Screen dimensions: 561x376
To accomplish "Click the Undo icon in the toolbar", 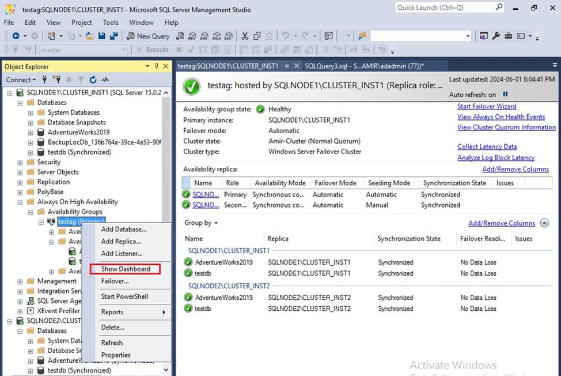I will (285, 36).
